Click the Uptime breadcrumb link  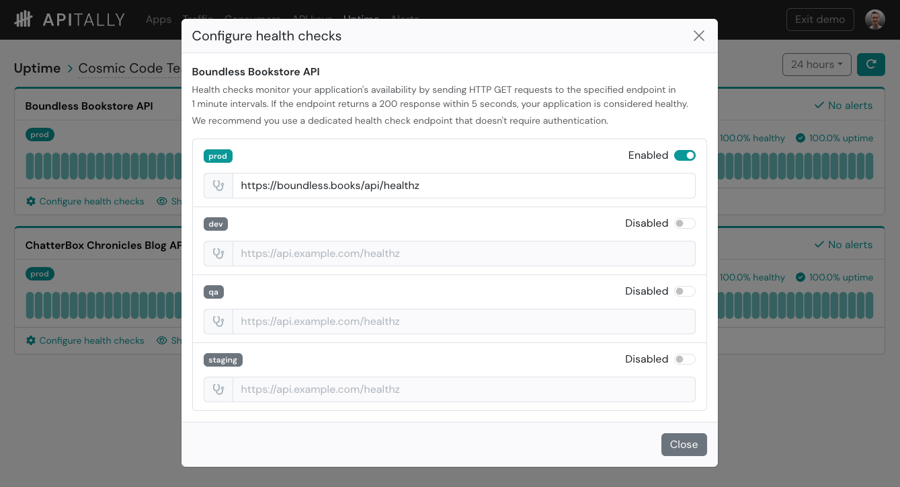[x=38, y=68]
